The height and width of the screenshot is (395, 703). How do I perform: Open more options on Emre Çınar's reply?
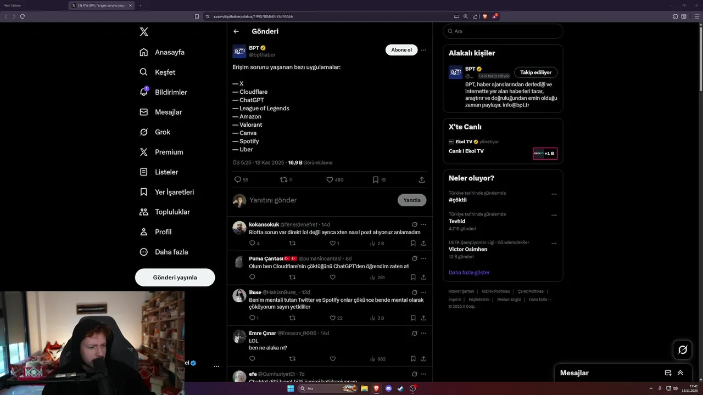tap(423, 333)
